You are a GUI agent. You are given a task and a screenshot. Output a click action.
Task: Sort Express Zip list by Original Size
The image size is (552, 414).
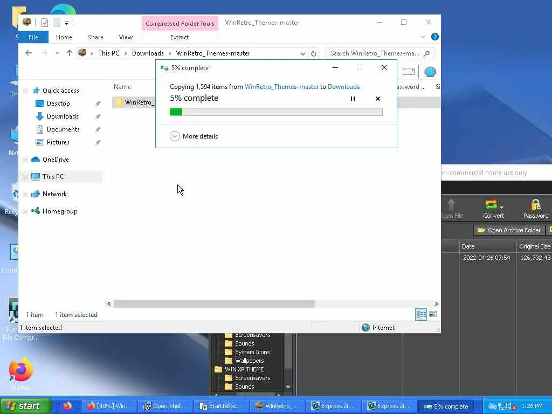(x=534, y=246)
